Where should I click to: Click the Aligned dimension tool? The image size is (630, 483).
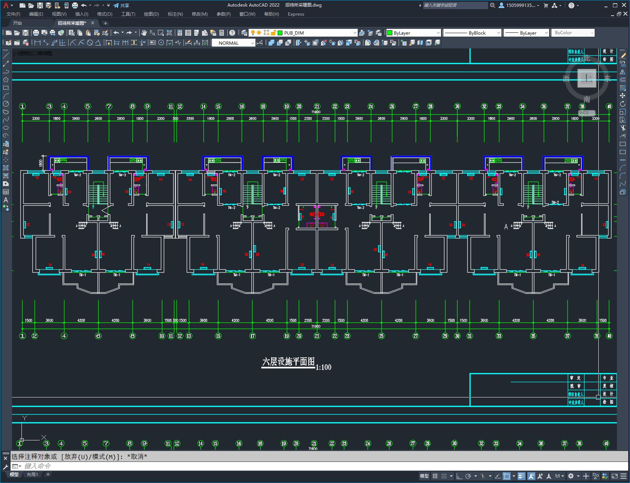click(46, 43)
